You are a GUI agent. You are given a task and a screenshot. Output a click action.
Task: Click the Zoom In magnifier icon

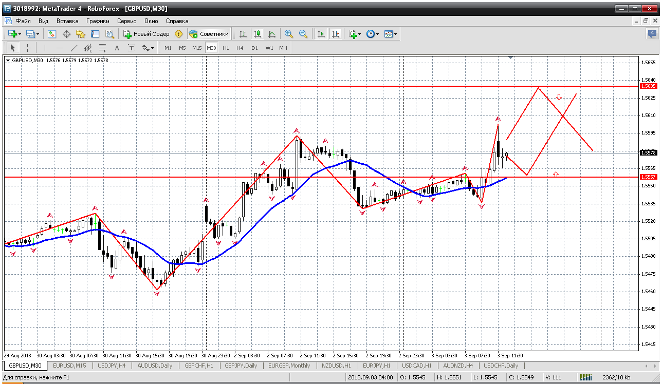[289, 34]
